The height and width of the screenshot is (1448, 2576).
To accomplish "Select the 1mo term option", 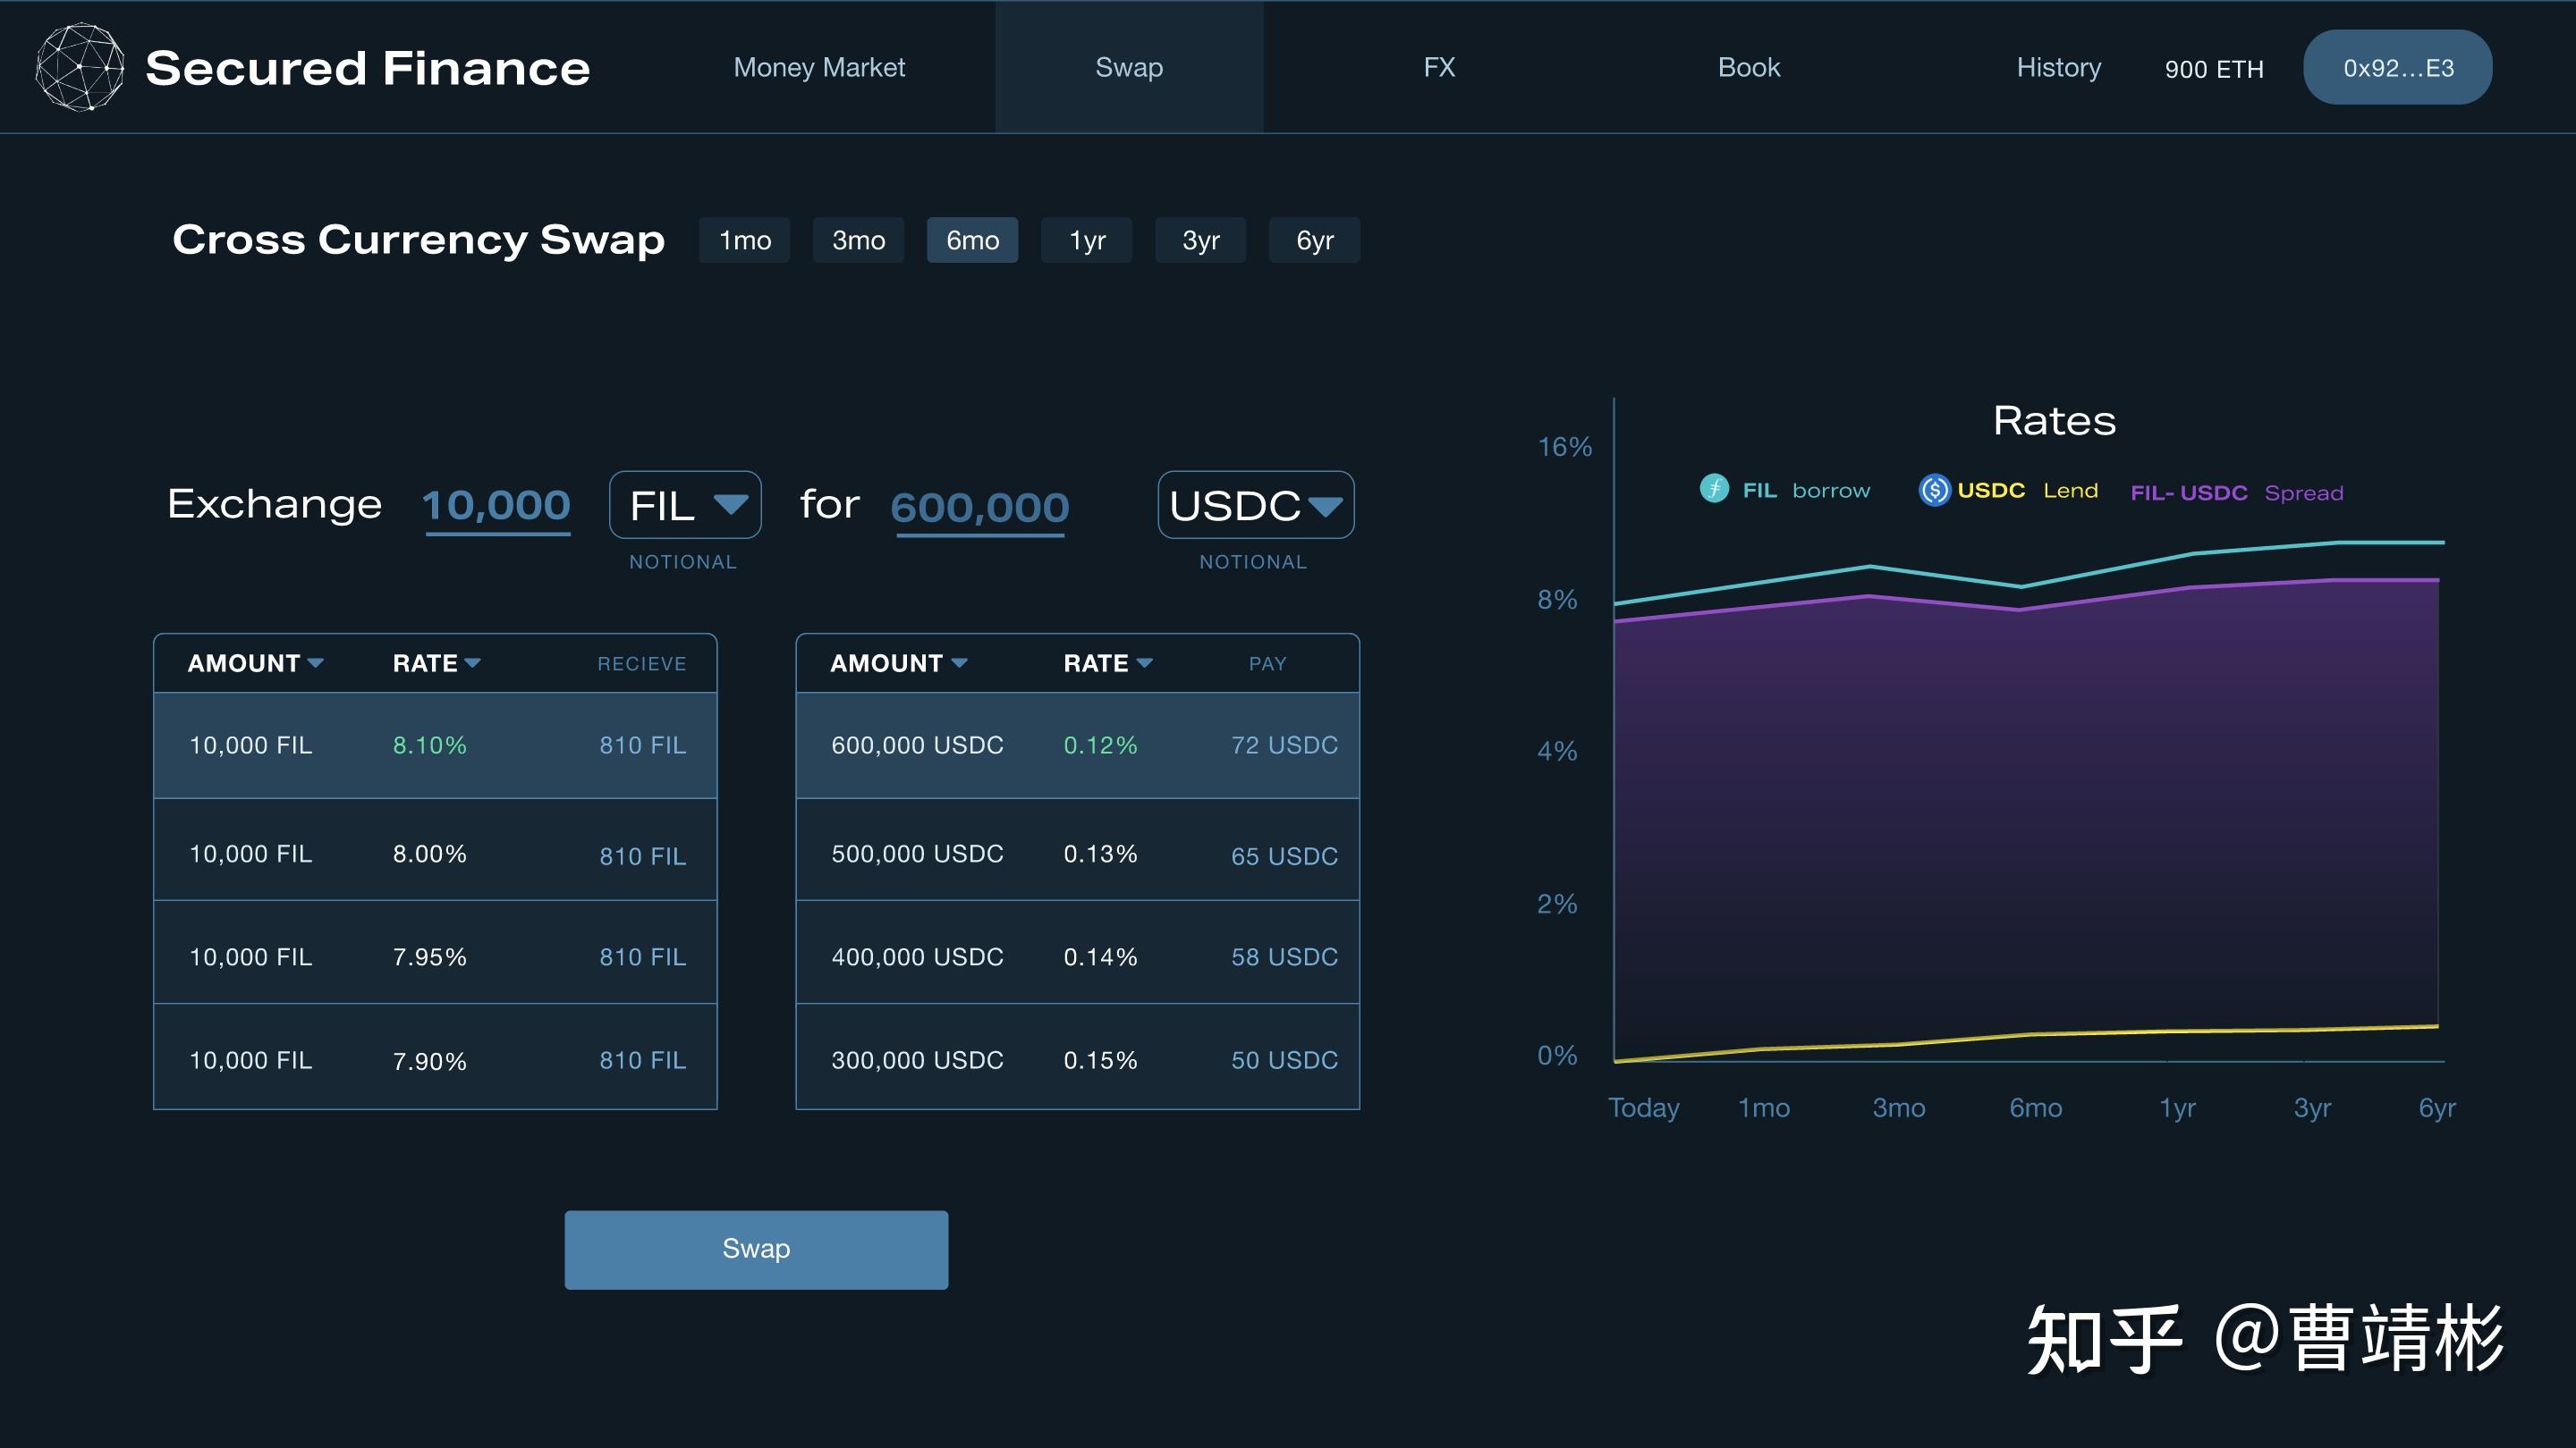I will (x=744, y=240).
